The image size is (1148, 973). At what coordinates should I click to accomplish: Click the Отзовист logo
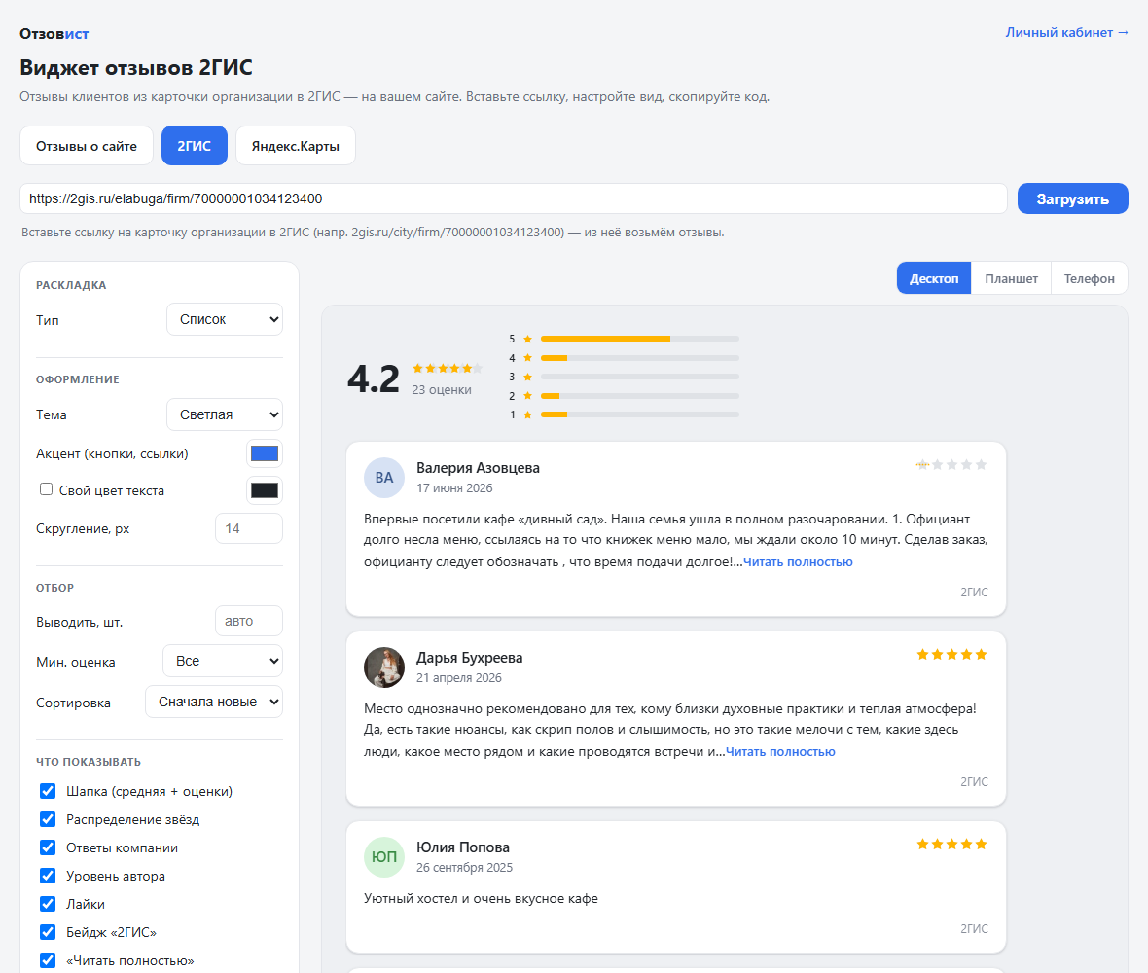pos(54,34)
